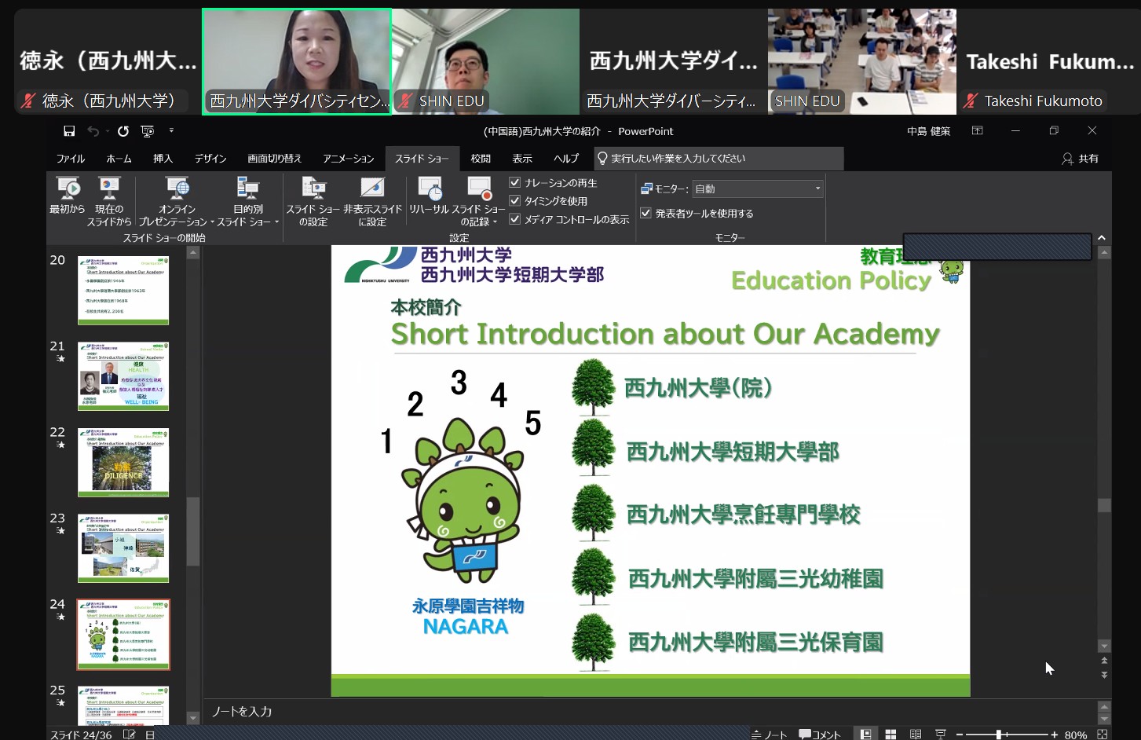Click the 80% zoom level

click(x=1076, y=735)
